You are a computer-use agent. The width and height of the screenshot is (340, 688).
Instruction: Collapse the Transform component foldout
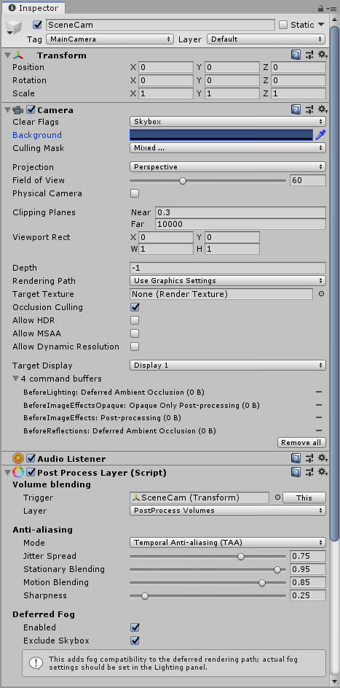click(x=7, y=55)
